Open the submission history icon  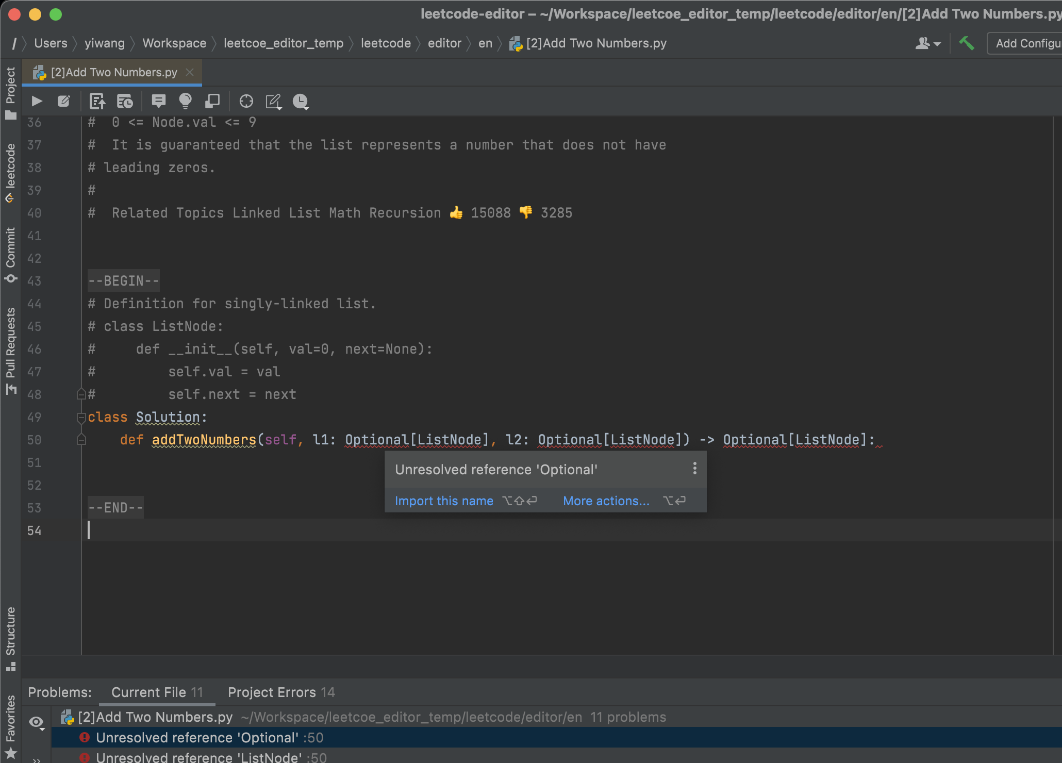pos(125,101)
